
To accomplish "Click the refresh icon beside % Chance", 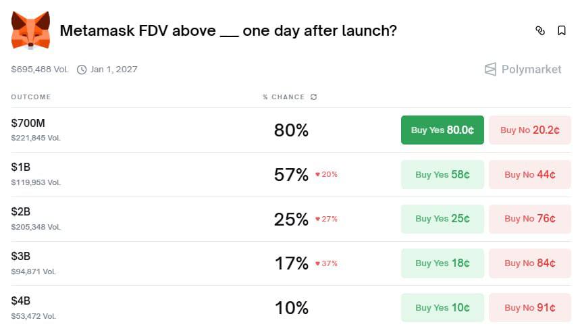I will pyautogui.click(x=313, y=97).
